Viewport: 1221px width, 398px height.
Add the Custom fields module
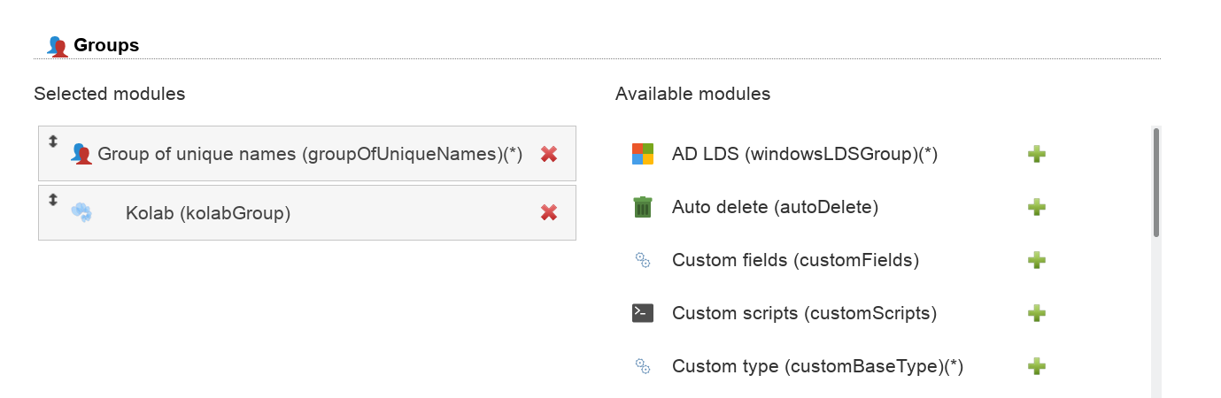pyautogui.click(x=1036, y=260)
